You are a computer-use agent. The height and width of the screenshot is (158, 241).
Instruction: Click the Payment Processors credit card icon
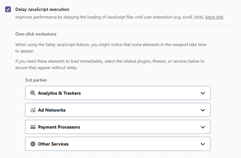point(33,127)
